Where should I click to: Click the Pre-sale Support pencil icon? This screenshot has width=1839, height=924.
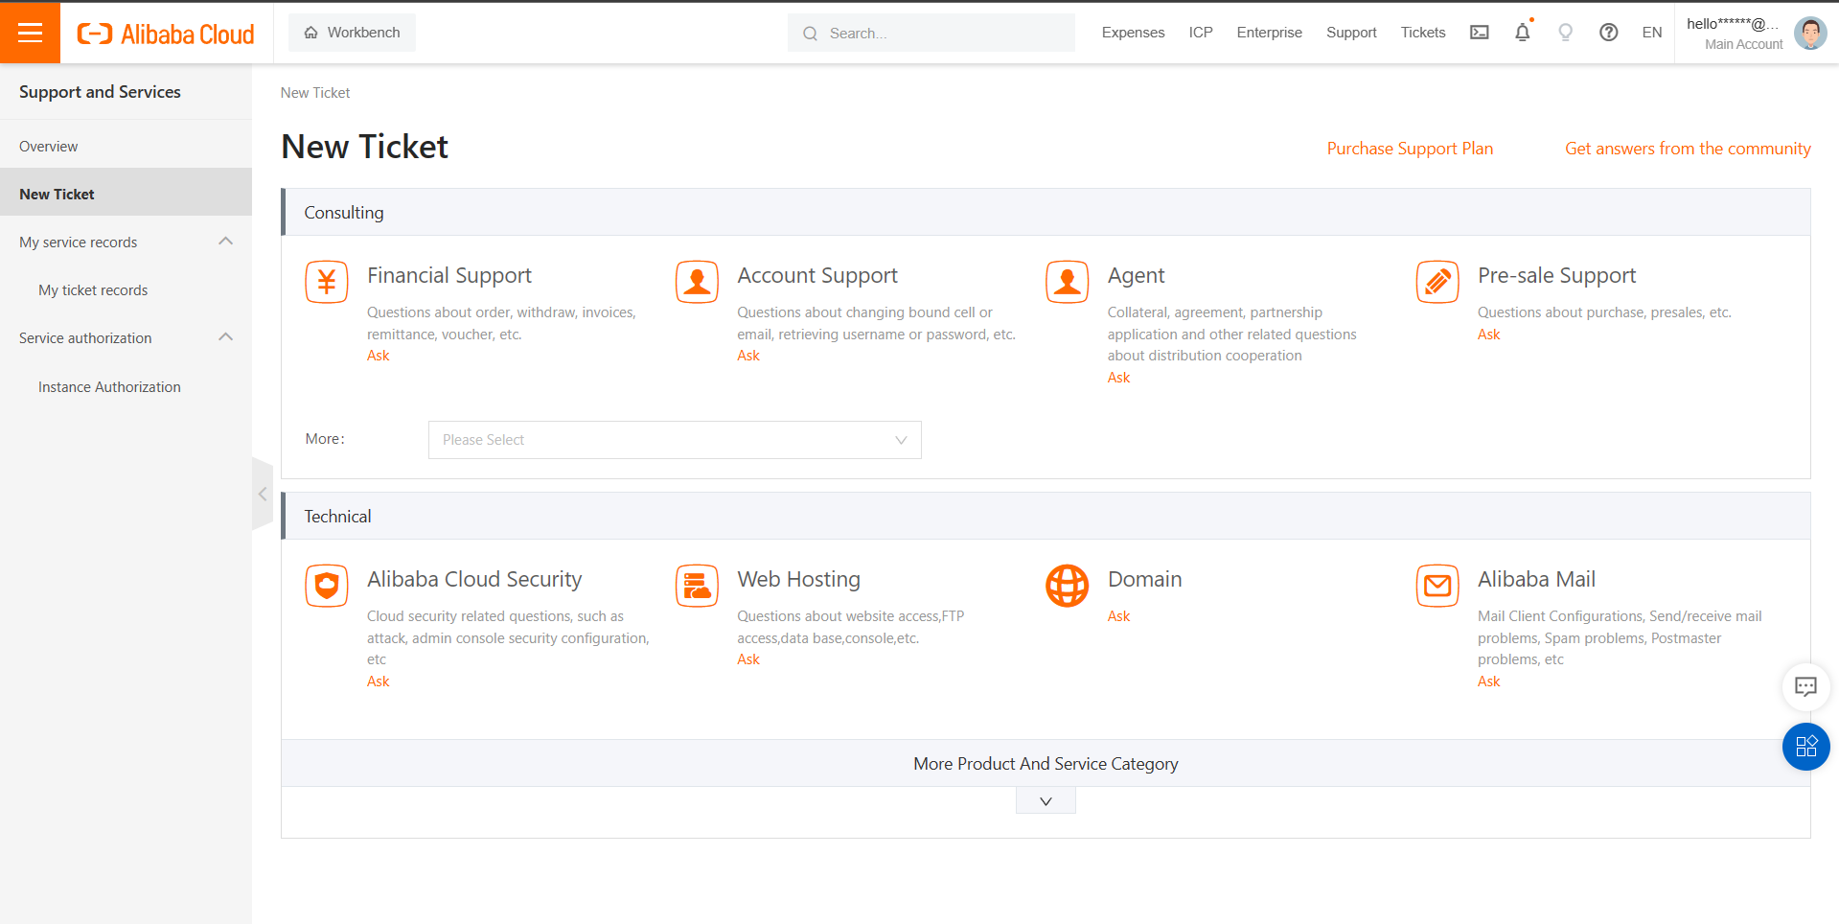1437,282
